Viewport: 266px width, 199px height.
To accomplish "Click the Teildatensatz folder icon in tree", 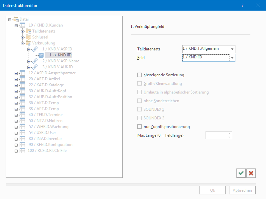I will point(29,31).
